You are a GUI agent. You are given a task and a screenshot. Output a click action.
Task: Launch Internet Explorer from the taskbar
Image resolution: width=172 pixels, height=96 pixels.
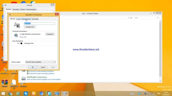tap(18, 94)
